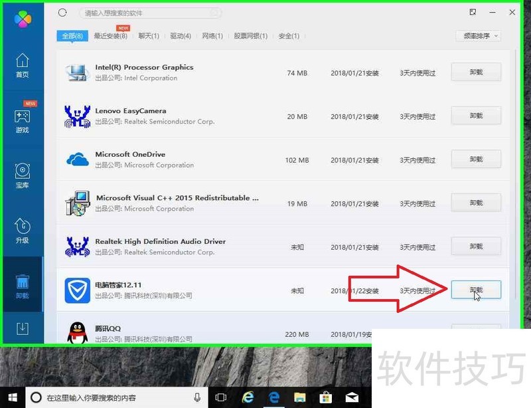Click the colorful app logo at top left
Screen dimensions: 531x408
click(x=23, y=19)
